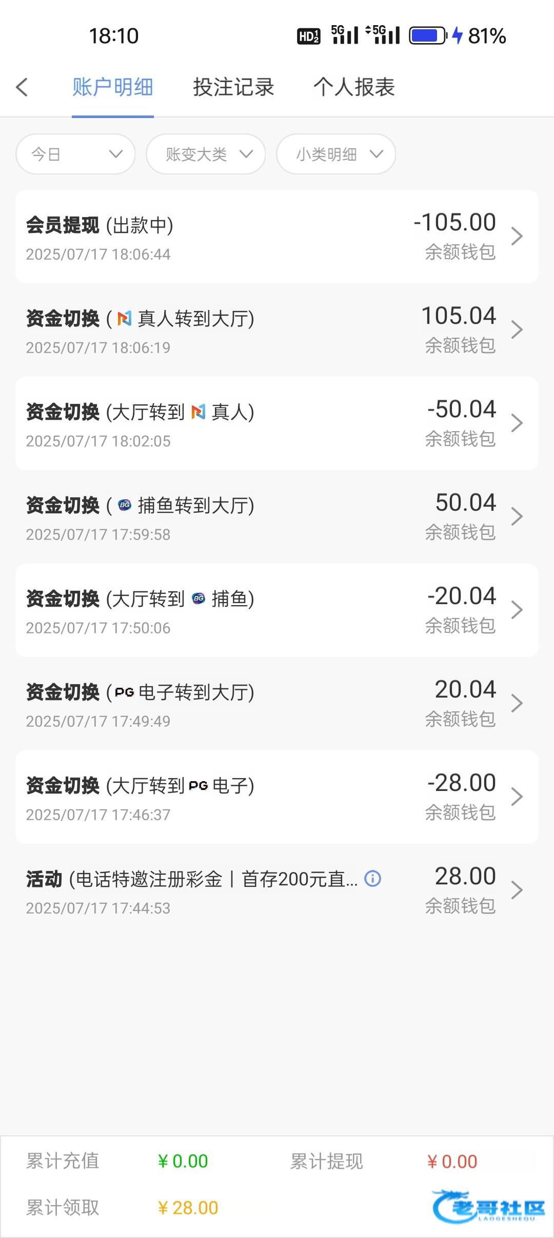Switch to the 投注记录 tab
Image resolution: width=554 pixels, height=1238 pixels.
tap(233, 87)
